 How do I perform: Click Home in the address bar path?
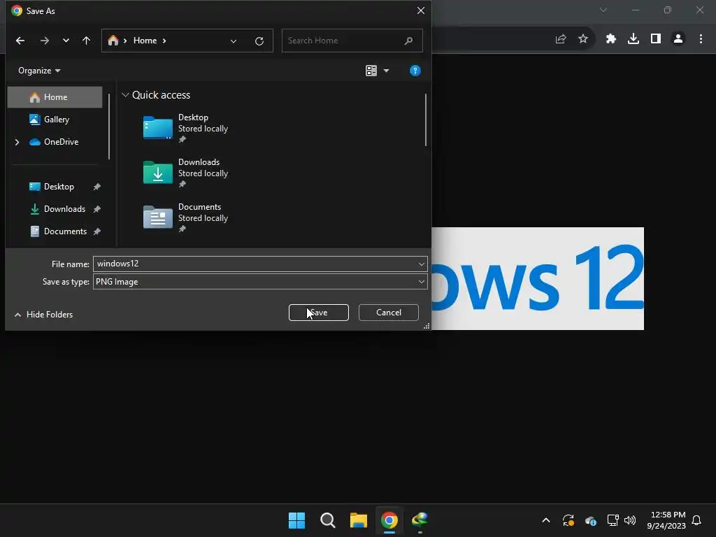(145, 41)
